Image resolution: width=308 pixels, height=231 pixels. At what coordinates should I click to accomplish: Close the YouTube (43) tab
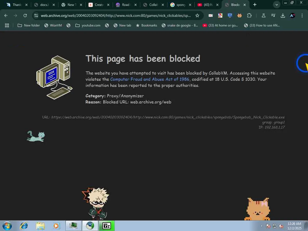pos(217,5)
